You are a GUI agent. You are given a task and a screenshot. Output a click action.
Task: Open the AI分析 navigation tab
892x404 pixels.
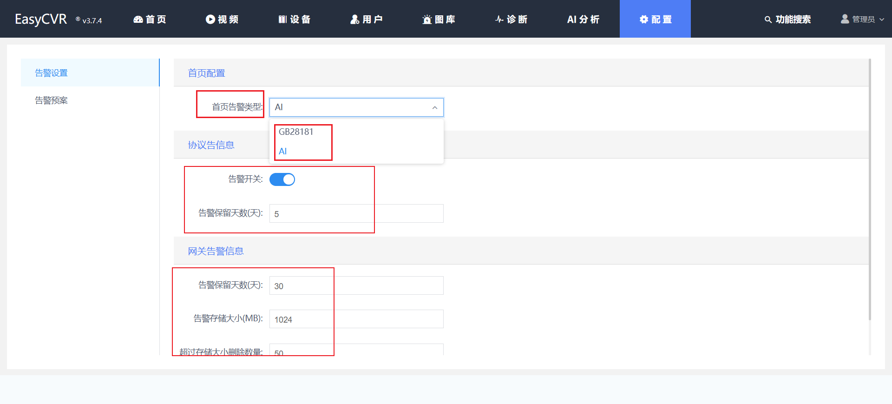(x=583, y=19)
